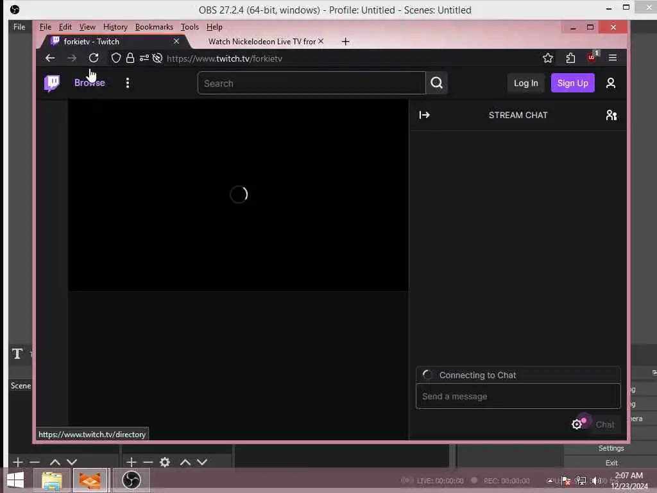Click the Twitch search magnifier button

(436, 83)
